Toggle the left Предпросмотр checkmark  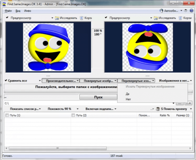7,18
